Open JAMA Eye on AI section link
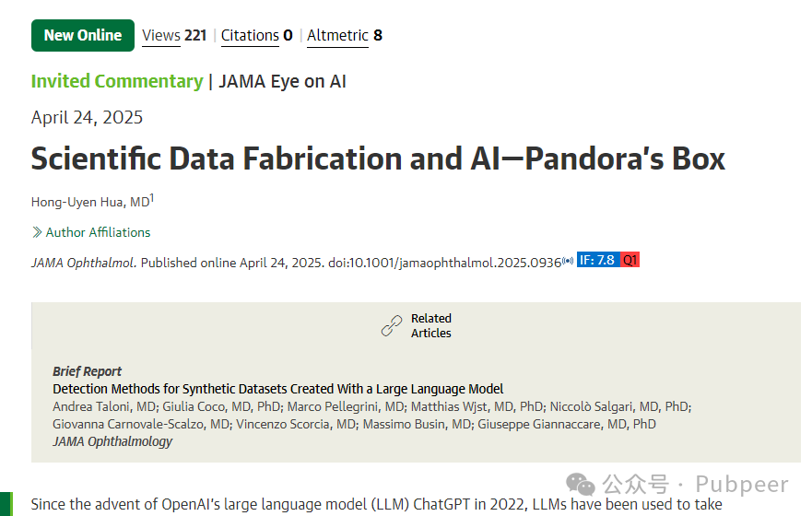 (x=282, y=81)
